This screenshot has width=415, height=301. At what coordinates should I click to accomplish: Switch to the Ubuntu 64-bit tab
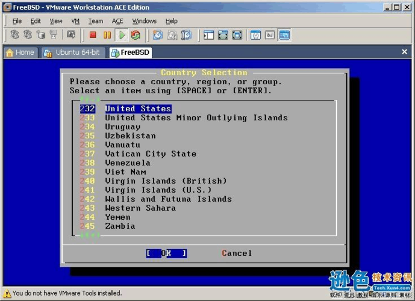[x=73, y=52]
